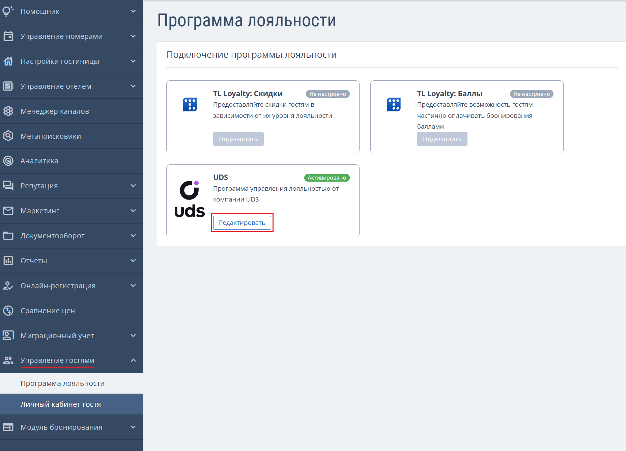Open the Отчеты menu label
This screenshot has height=451, width=626.
coord(34,261)
